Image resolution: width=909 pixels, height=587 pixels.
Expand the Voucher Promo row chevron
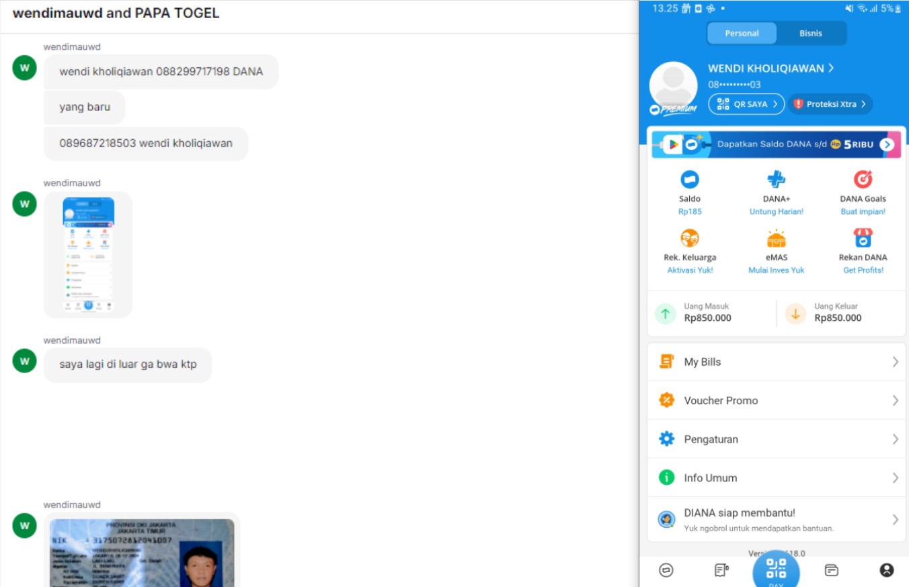(x=896, y=400)
